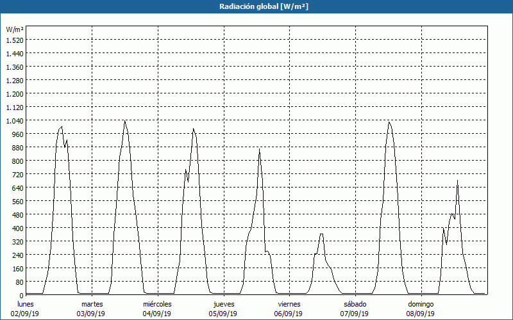Select the 02/09/19 date label
The width and height of the screenshot is (513, 320).
pos(25,314)
